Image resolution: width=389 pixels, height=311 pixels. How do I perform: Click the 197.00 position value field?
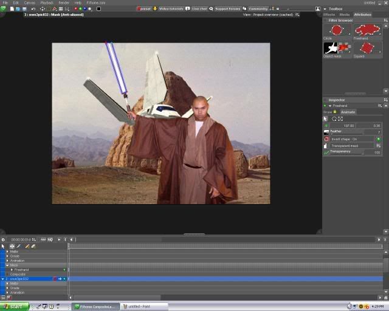(x=343, y=126)
